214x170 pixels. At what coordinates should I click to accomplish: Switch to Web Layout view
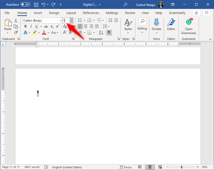tap(160, 167)
